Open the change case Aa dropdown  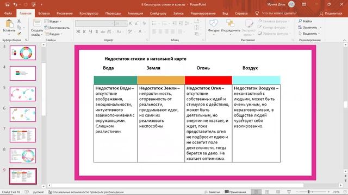tap(120, 31)
